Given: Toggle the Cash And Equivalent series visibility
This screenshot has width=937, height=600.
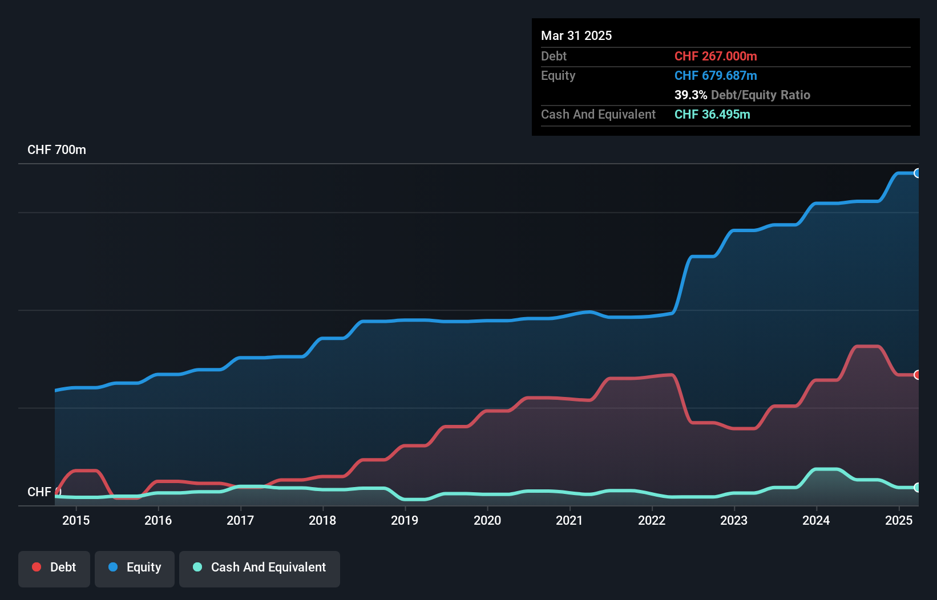Looking at the screenshot, I should [260, 568].
